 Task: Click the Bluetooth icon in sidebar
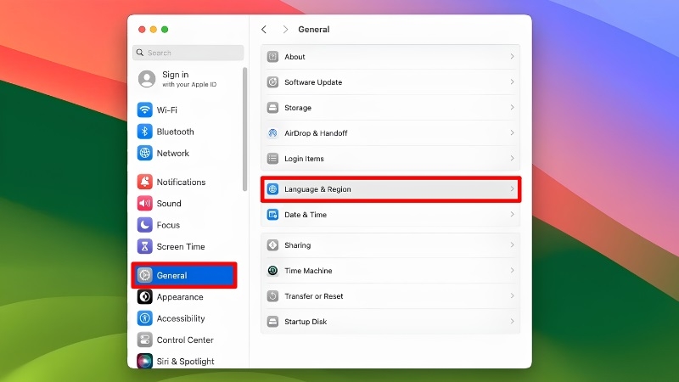pos(144,132)
